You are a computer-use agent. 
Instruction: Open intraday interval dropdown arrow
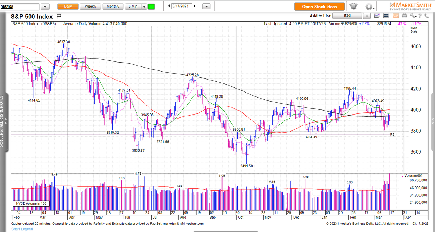[x=144, y=7]
